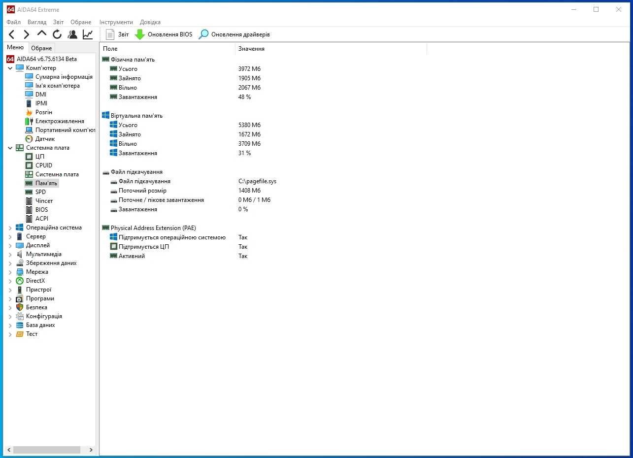Expand the DirectX tree node
The width and height of the screenshot is (633, 458).
[10, 281]
